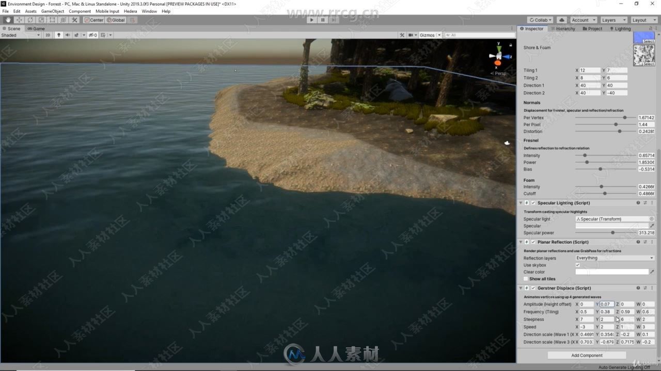
Task: Switch to the Hierarchy tab
Action: (562, 29)
